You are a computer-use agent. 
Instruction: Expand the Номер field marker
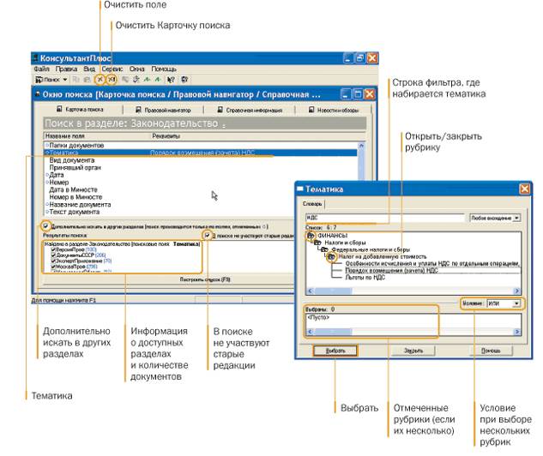[x=47, y=183]
